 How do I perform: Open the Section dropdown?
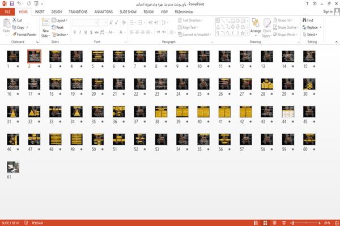(60, 35)
